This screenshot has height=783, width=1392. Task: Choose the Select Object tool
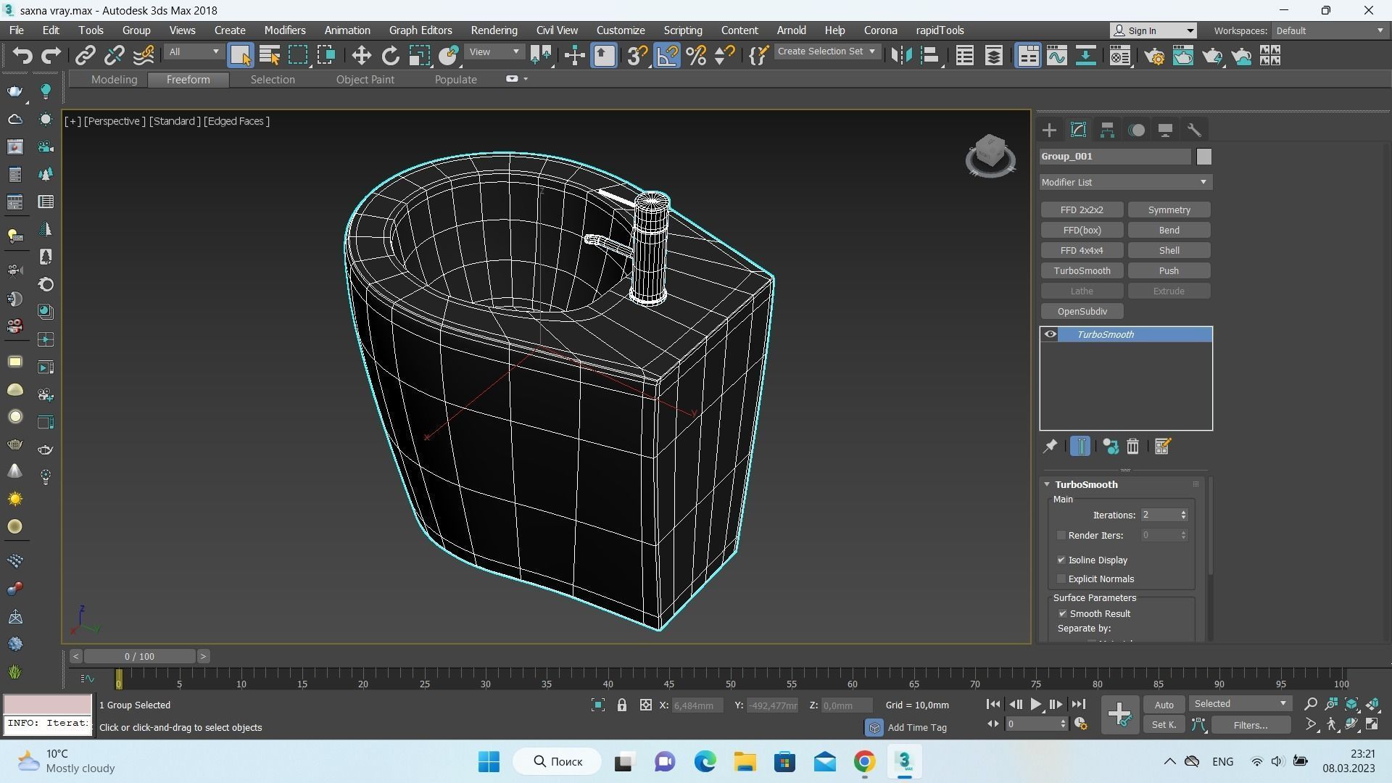pyautogui.click(x=240, y=56)
